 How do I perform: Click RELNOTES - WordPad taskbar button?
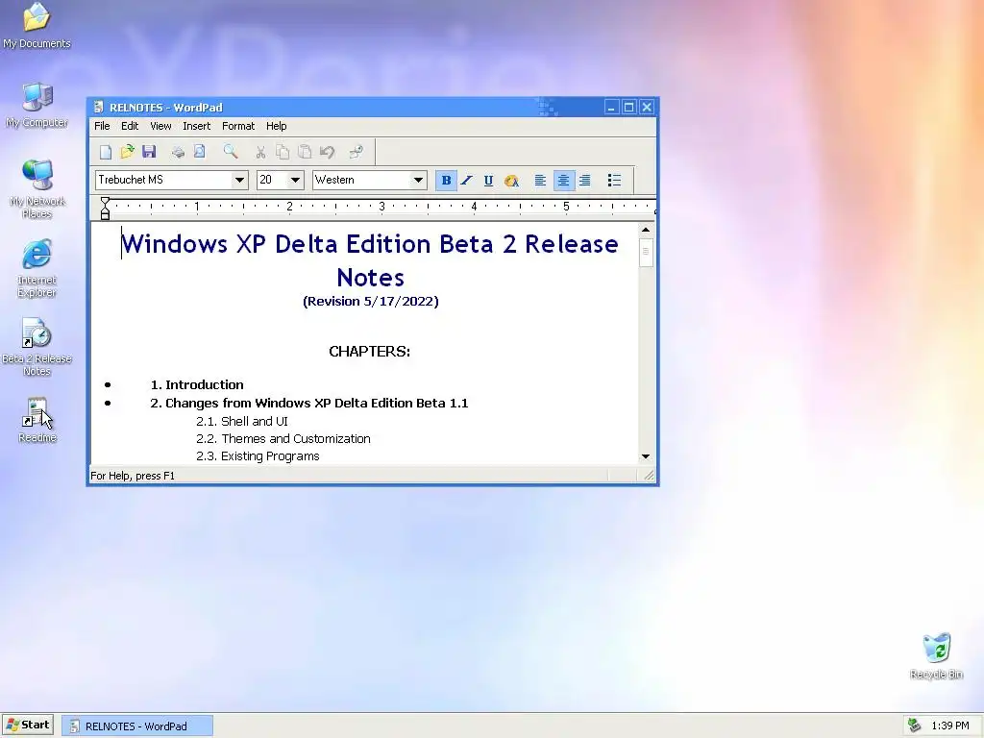[137, 726]
